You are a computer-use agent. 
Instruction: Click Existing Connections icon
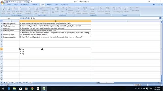29,10
